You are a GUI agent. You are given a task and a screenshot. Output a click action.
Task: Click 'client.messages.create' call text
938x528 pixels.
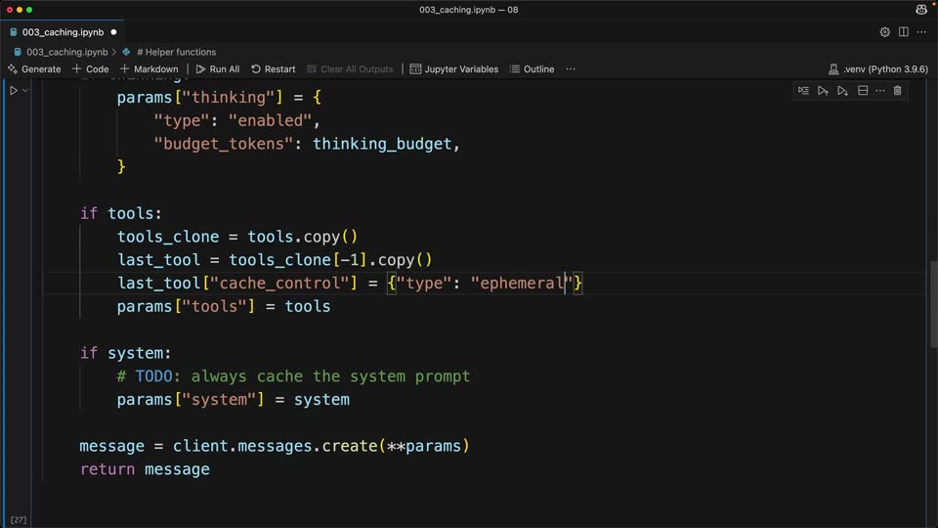pos(276,446)
